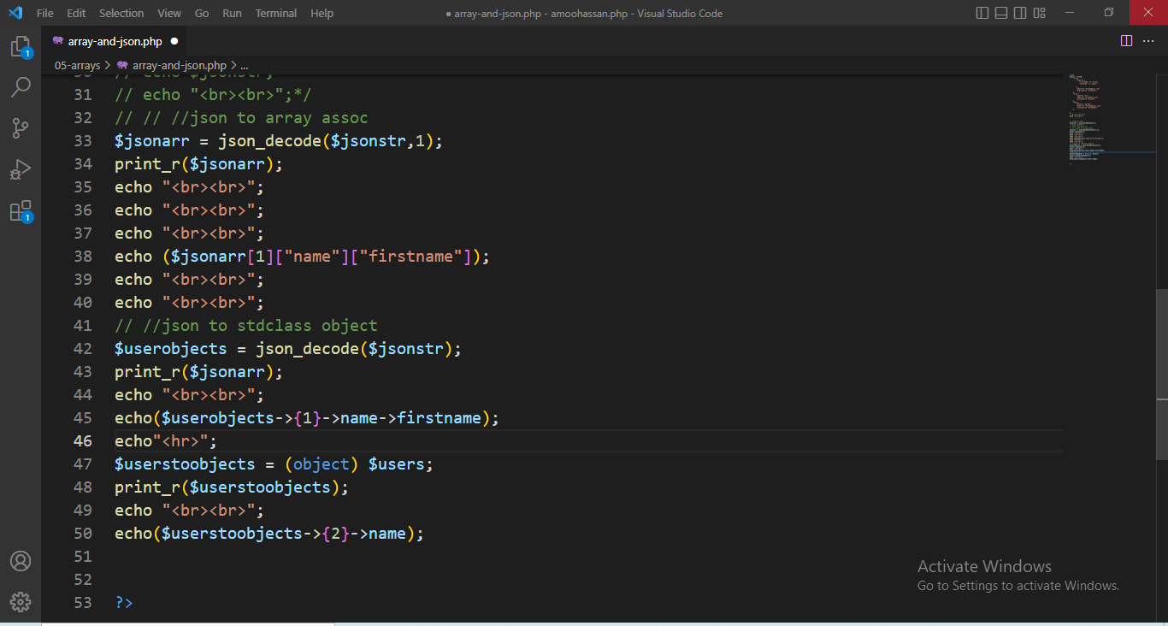Open the Extensions view
The width and height of the screenshot is (1168, 626).
pos(21,211)
